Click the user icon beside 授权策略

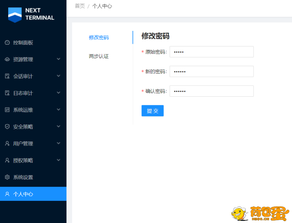[7, 160]
